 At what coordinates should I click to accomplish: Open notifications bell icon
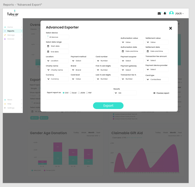(165, 13)
